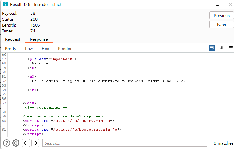Go to previous search match arrow
234x149 pixels.
[26, 143]
